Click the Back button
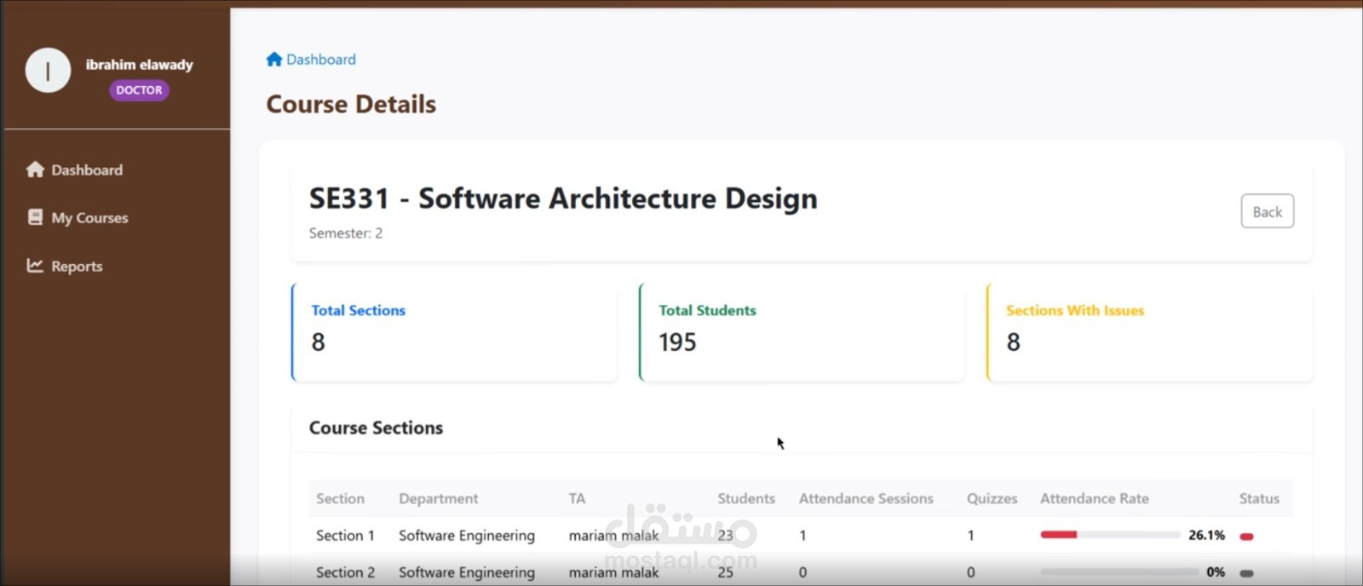This screenshot has width=1363, height=586. (x=1268, y=211)
